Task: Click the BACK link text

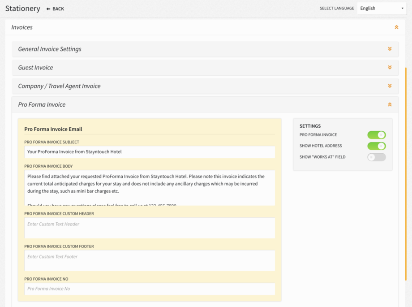Action: tap(58, 9)
